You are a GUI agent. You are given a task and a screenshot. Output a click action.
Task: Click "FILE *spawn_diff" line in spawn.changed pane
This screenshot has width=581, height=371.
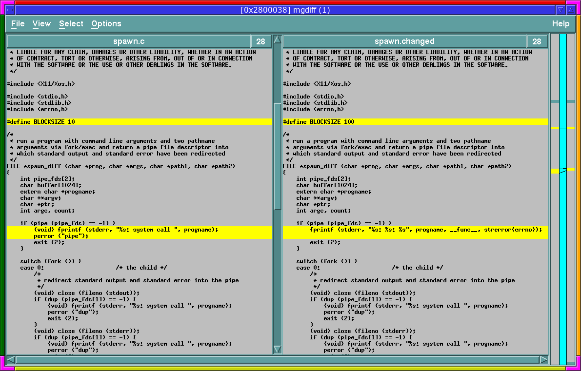point(397,166)
